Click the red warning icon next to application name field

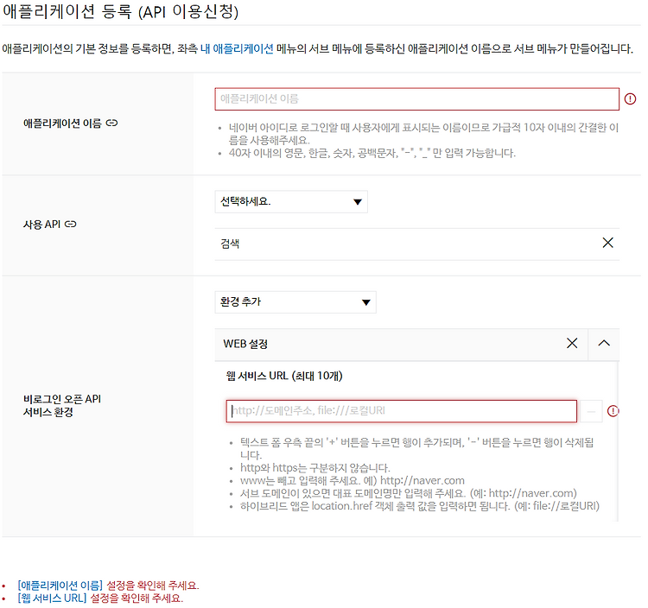630,98
